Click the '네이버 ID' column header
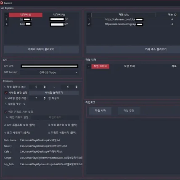180x180 pixels. pyautogui.click(x=26, y=15)
